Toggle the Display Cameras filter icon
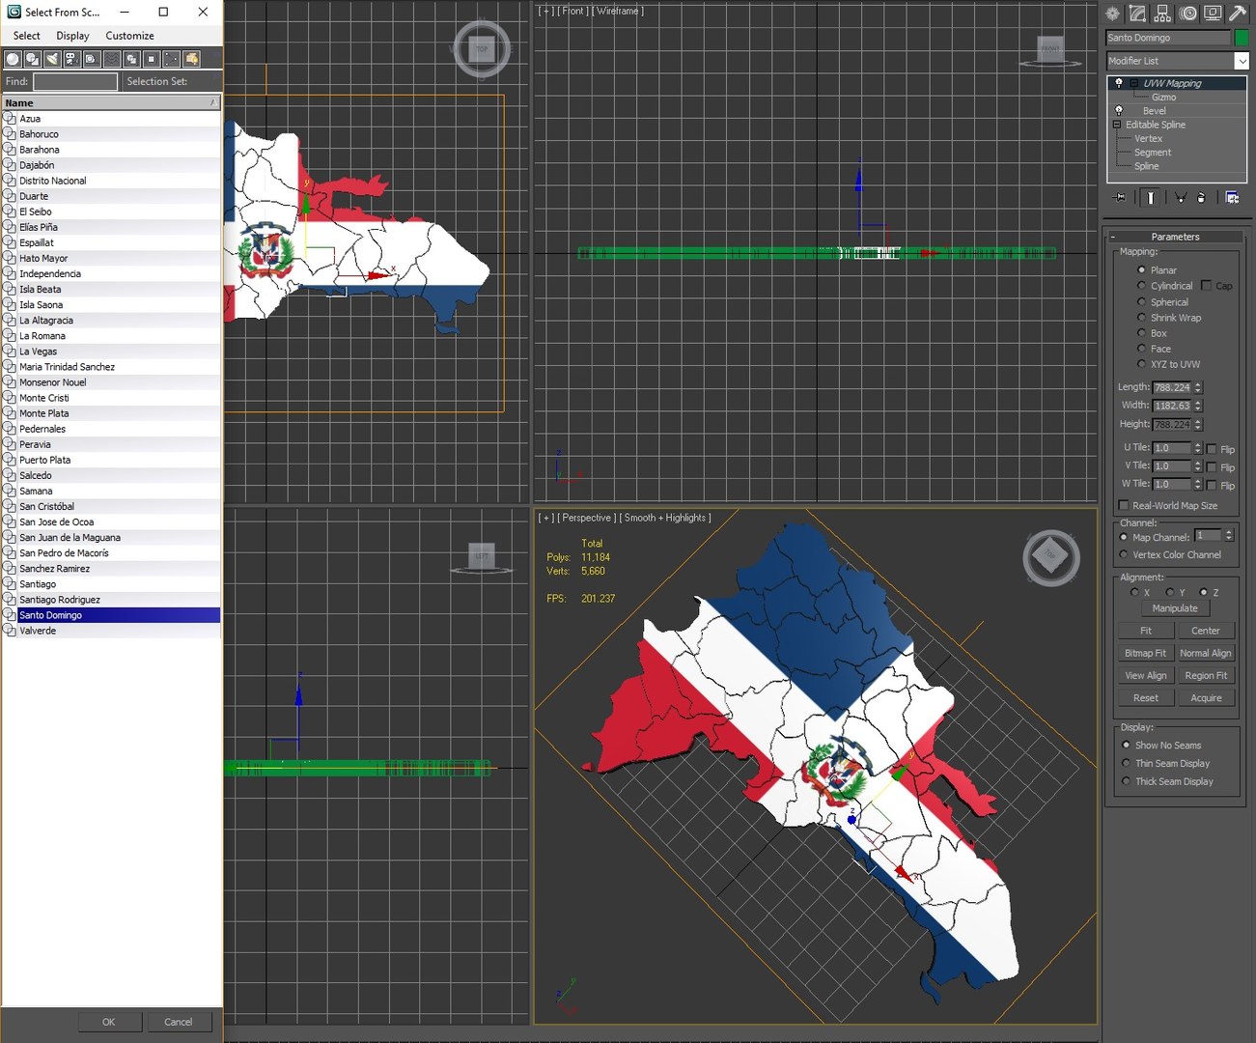Screen dimensions: 1256x1043 coord(71,59)
